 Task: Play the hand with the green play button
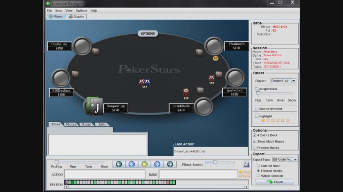coord(144,164)
